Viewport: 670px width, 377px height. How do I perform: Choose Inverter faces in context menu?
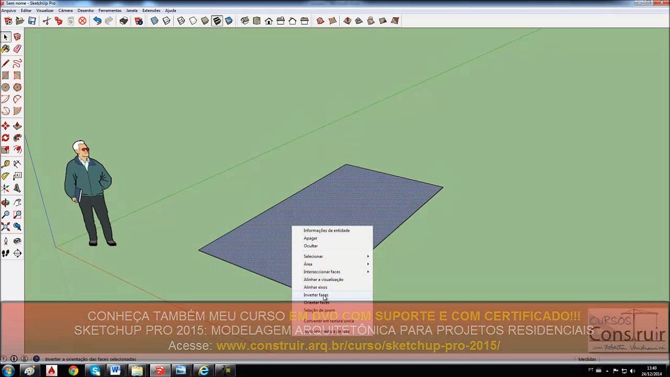332,295
